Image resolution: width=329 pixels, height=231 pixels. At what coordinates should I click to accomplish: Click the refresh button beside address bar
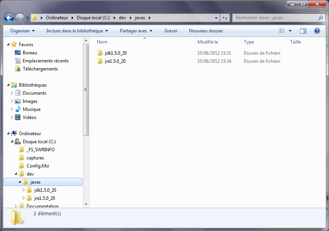[225, 18]
